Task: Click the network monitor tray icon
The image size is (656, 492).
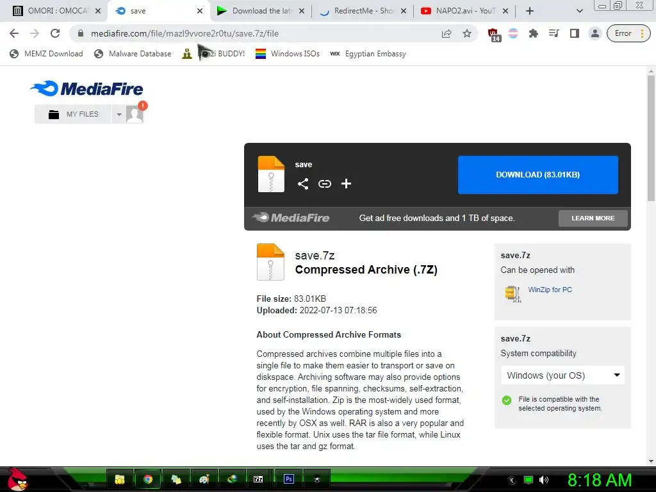Action: pos(529,480)
